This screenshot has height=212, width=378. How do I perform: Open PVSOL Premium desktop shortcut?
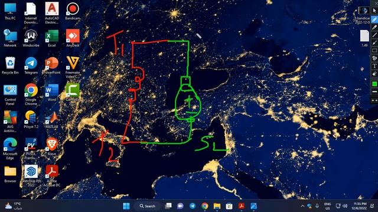(x=31, y=149)
